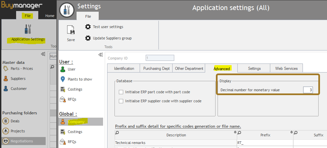Open the Purchasing Dept tab

click(x=156, y=69)
